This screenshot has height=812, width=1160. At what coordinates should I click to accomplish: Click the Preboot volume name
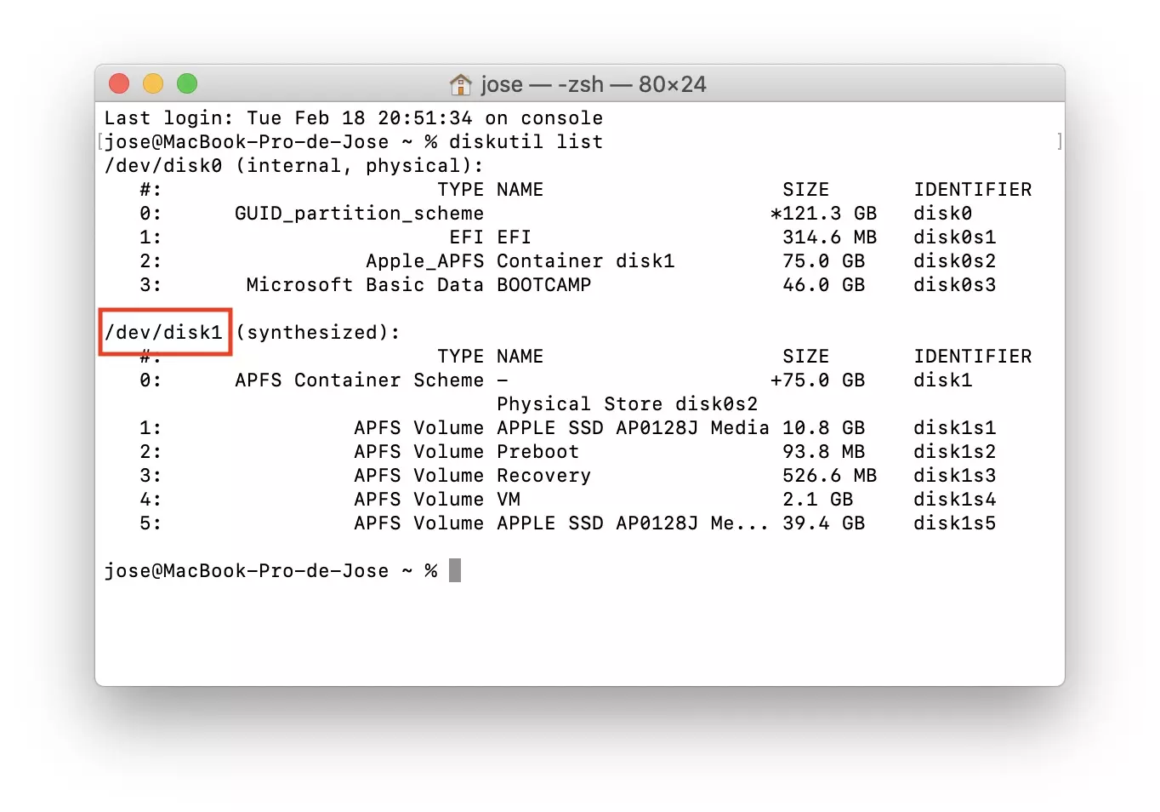(537, 451)
